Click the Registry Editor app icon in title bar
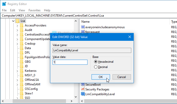The width and height of the screenshot is (177, 104). [x=4, y=4]
